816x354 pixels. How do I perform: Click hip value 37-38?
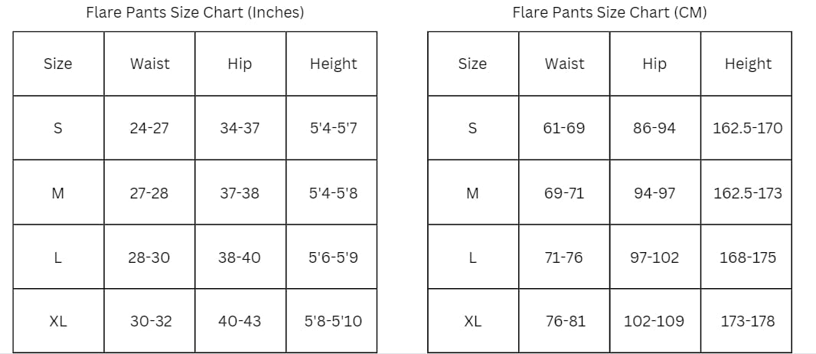point(240,193)
